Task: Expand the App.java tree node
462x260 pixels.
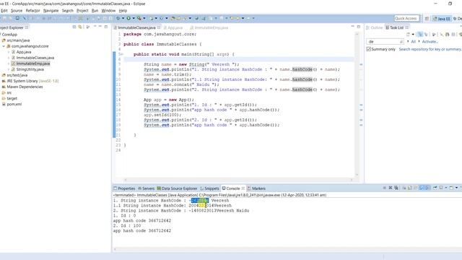Action: click(x=9, y=52)
